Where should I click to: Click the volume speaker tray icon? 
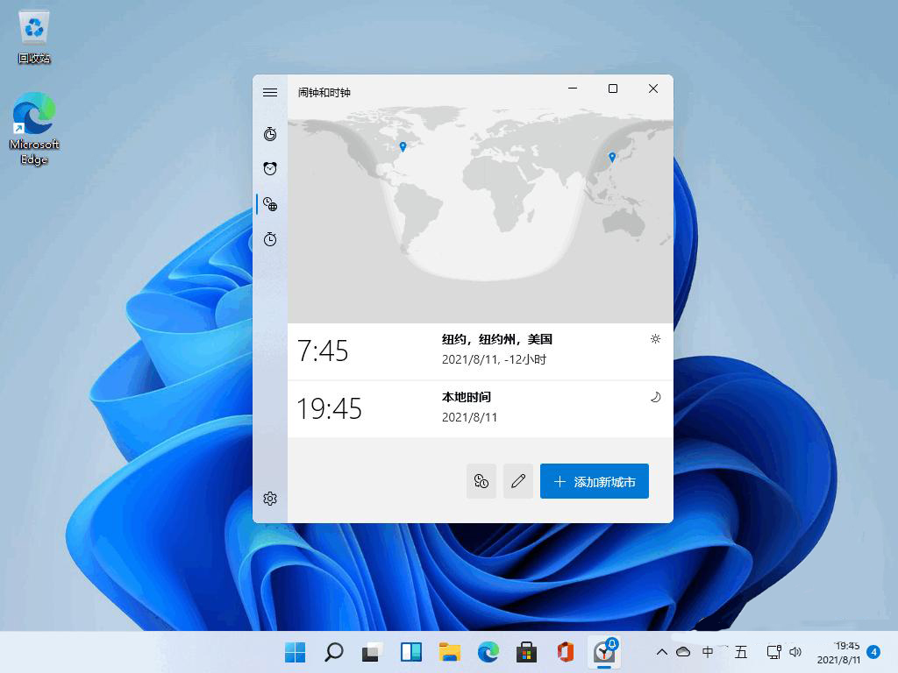pyautogui.click(x=795, y=652)
